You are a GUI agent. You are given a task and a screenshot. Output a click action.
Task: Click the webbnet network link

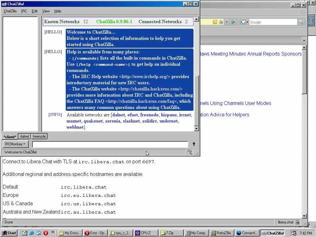(75, 127)
